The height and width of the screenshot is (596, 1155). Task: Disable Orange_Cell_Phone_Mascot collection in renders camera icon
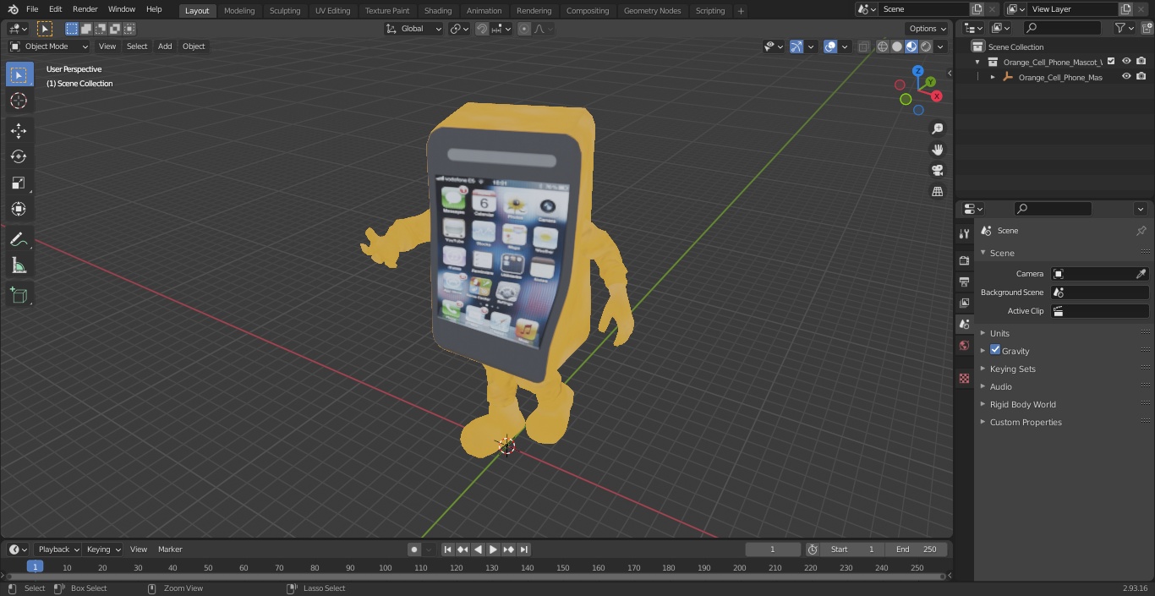1141,62
